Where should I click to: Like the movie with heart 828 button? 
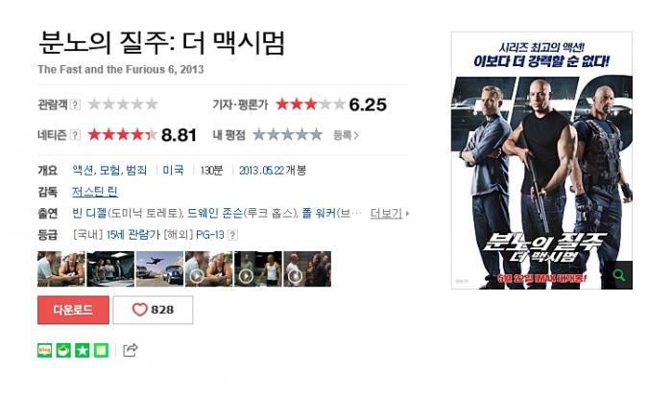pos(153,310)
